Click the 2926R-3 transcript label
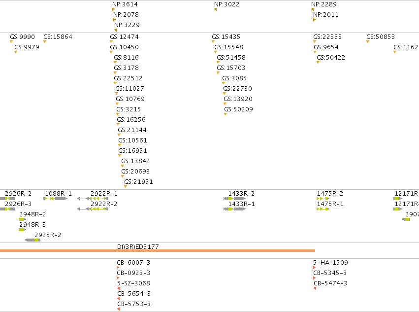Screen dimensions: 419x312 click(18, 204)
